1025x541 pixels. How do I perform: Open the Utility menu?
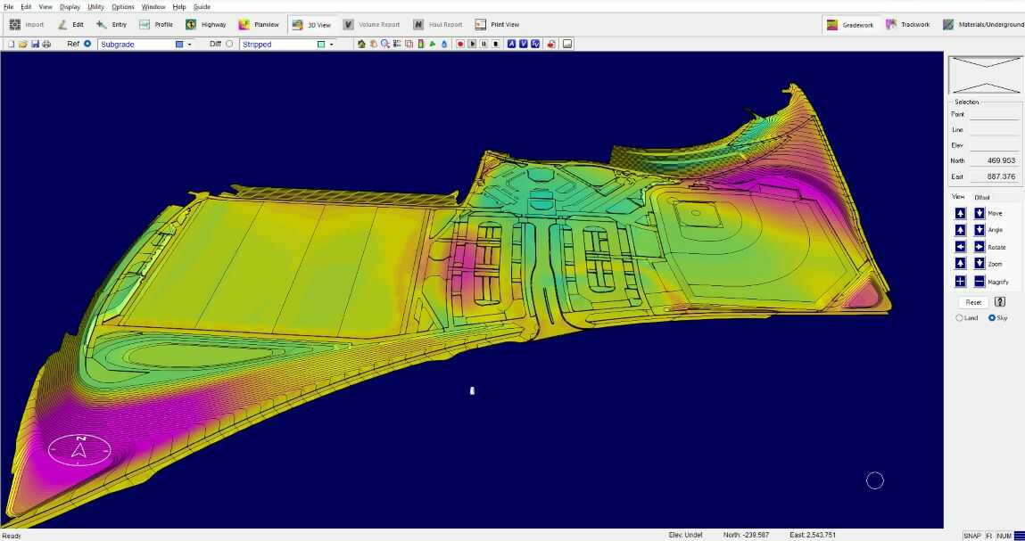[x=95, y=6]
